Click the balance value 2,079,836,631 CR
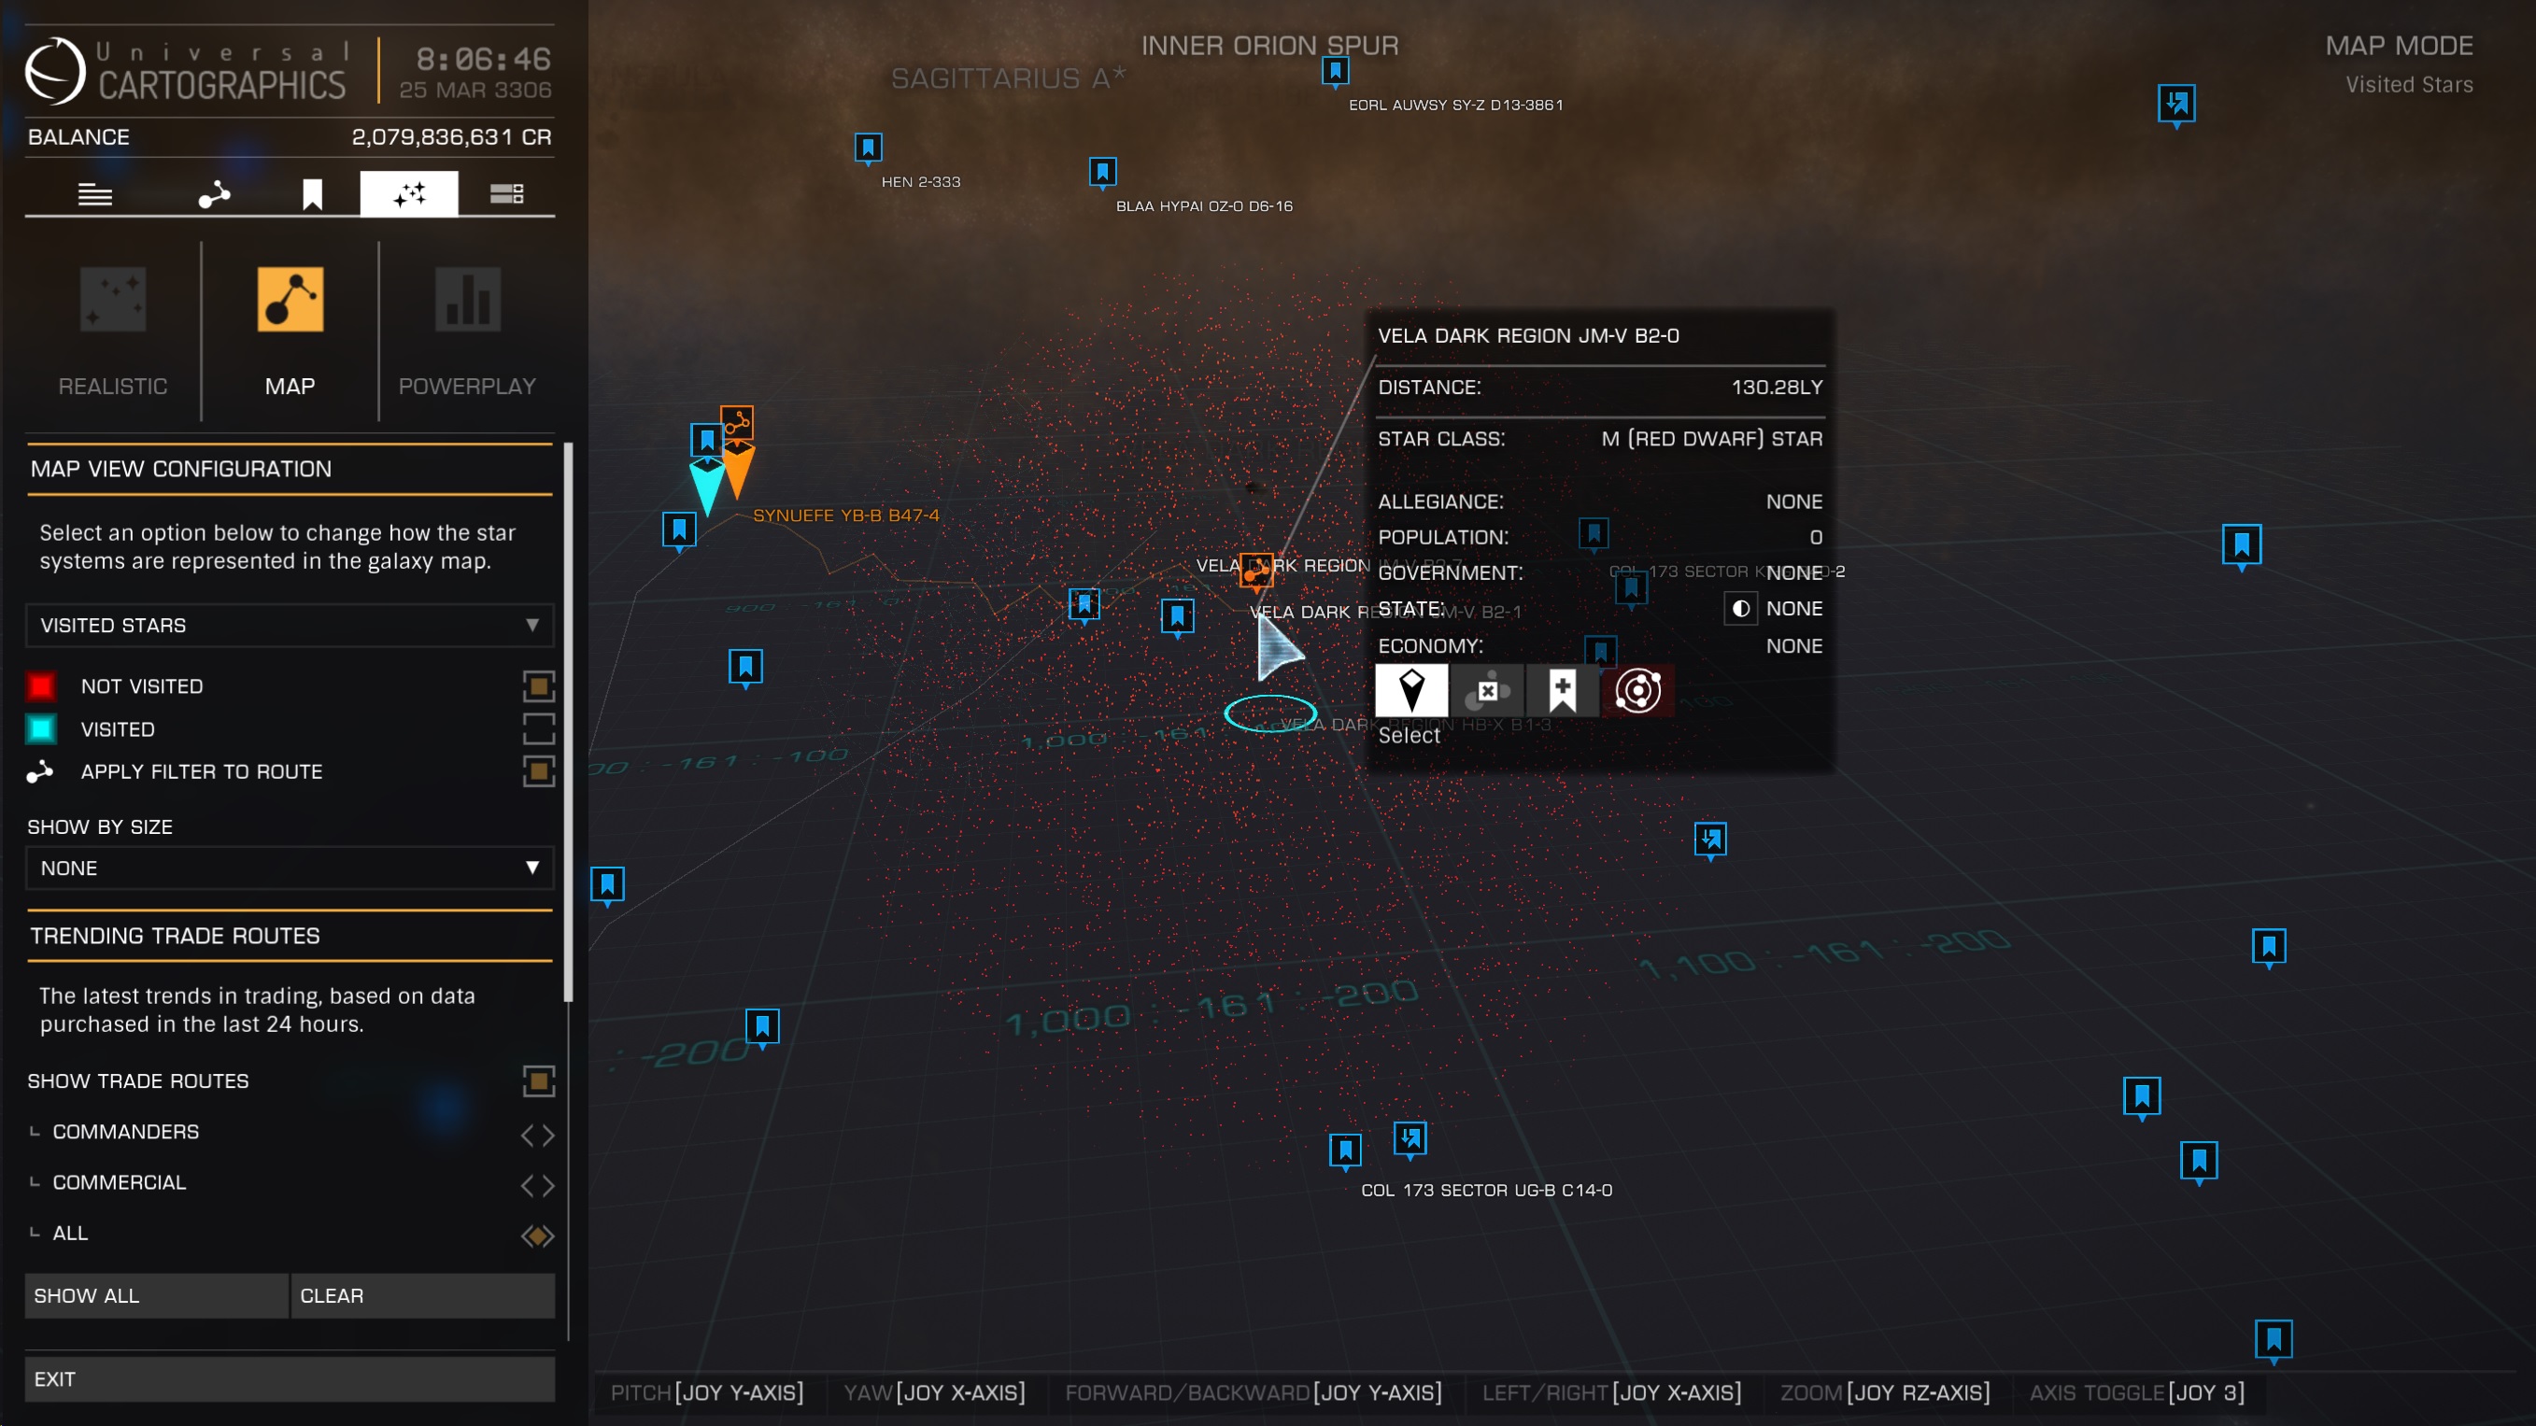 click(451, 136)
